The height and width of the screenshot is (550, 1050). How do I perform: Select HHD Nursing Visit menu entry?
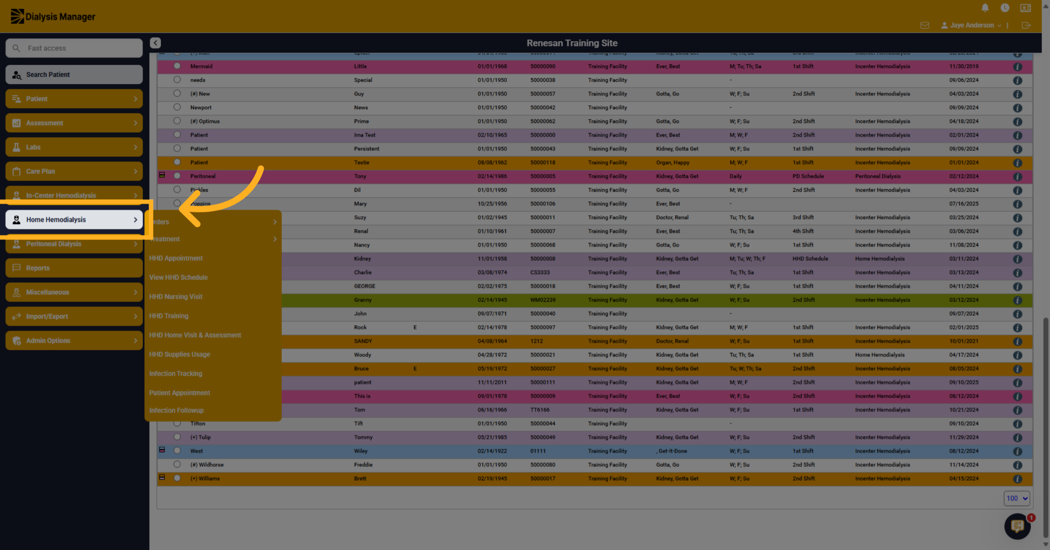[x=176, y=297]
